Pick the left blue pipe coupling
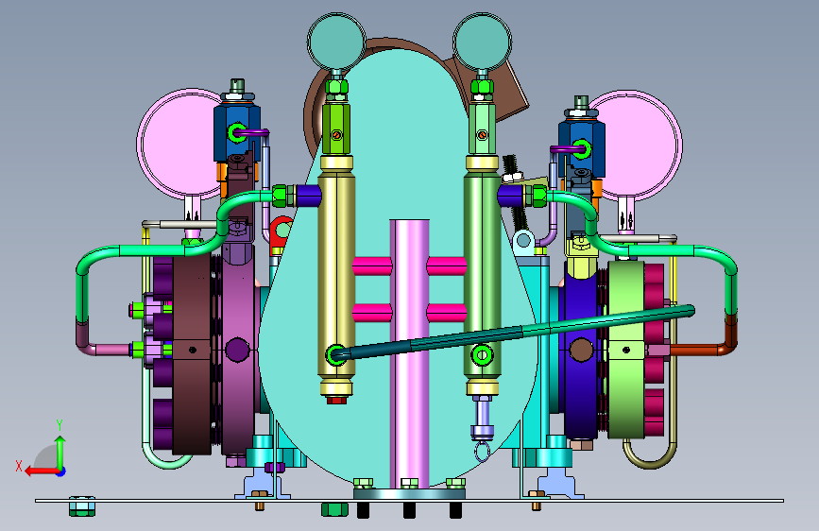 point(309,196)
